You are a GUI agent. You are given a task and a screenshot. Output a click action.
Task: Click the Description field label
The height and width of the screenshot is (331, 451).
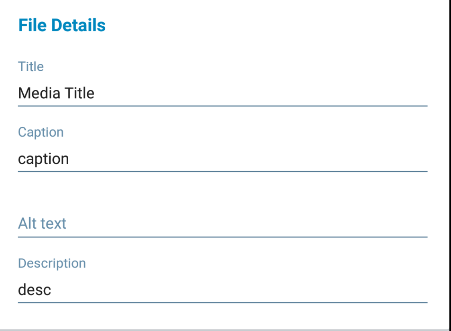click(x=52, y=264)
